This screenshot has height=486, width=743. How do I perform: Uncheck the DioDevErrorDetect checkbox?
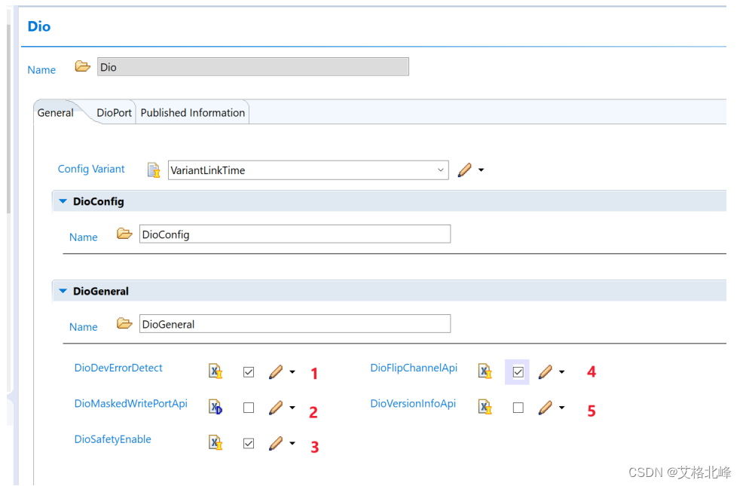pos(249,372)
